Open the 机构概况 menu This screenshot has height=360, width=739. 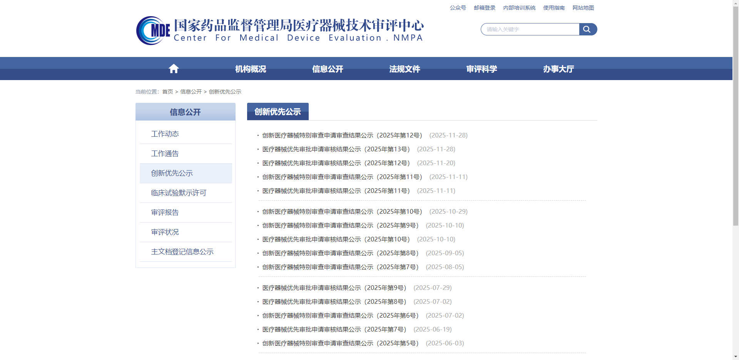pos(251,69)
